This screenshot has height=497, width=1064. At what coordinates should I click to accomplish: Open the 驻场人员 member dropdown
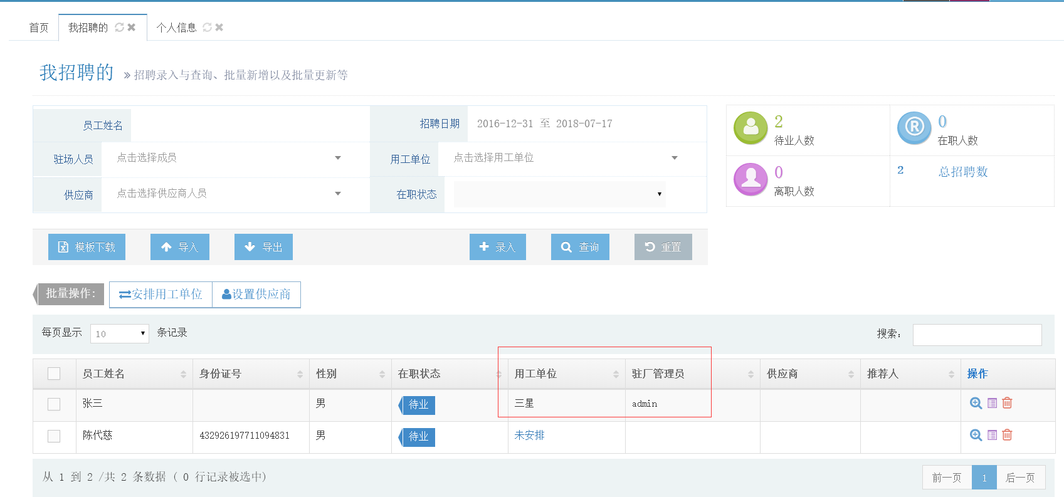pyautogui.click(x=229, y=158)
